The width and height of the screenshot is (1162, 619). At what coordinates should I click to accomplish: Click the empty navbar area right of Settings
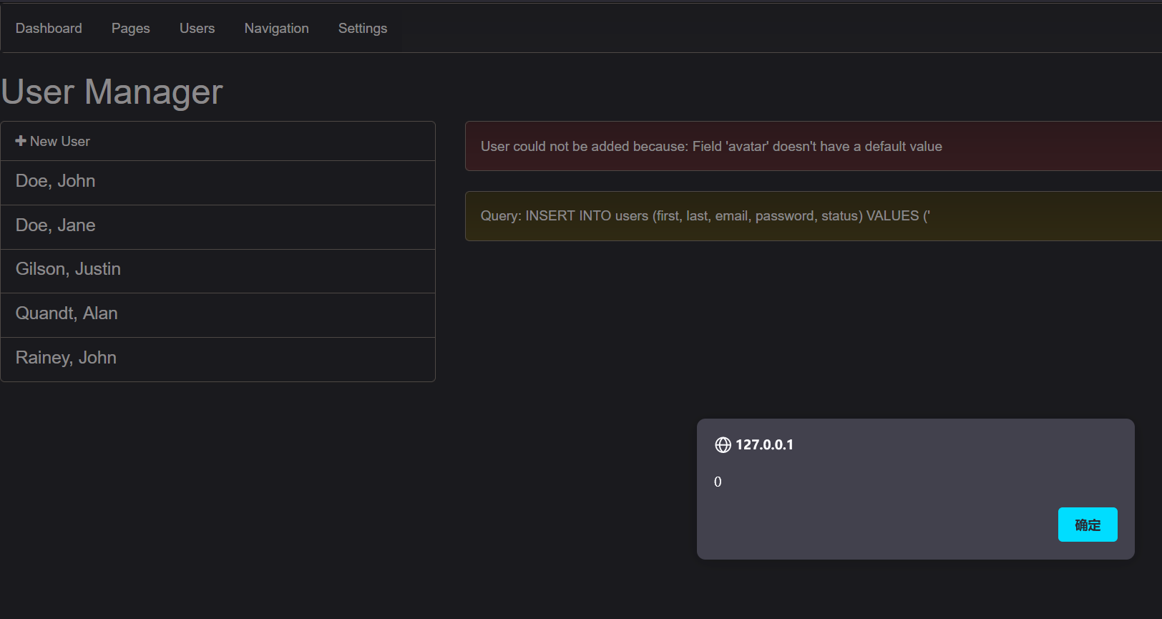(716, 29)
